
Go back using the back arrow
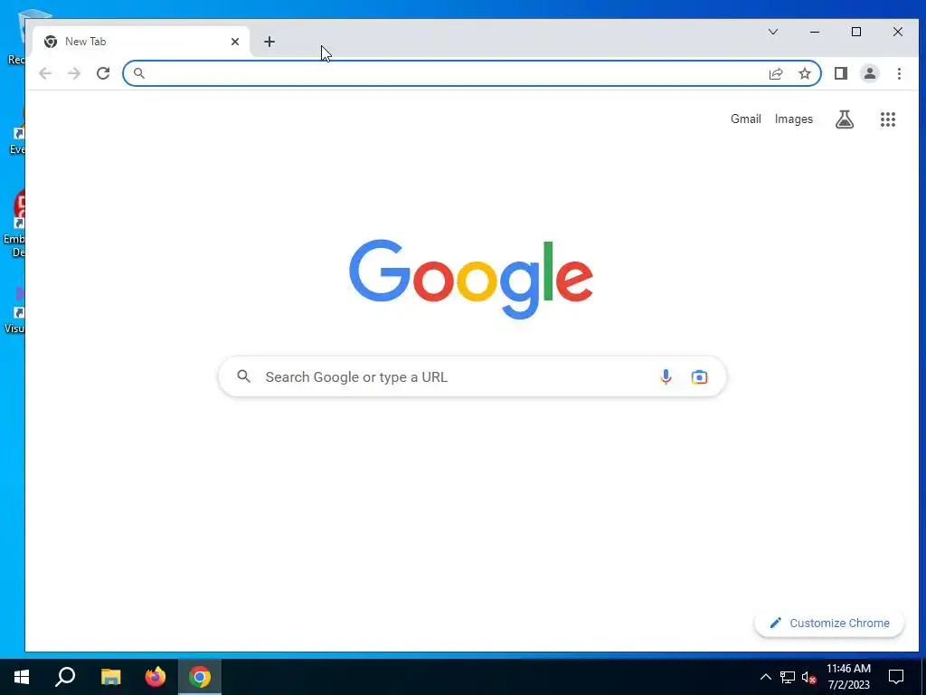(45, 73)
